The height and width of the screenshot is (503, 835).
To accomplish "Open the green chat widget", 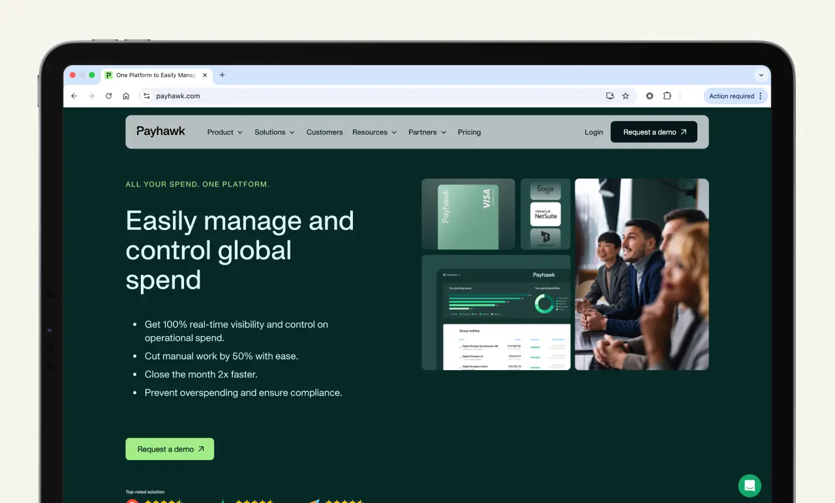I will (750, 485).
